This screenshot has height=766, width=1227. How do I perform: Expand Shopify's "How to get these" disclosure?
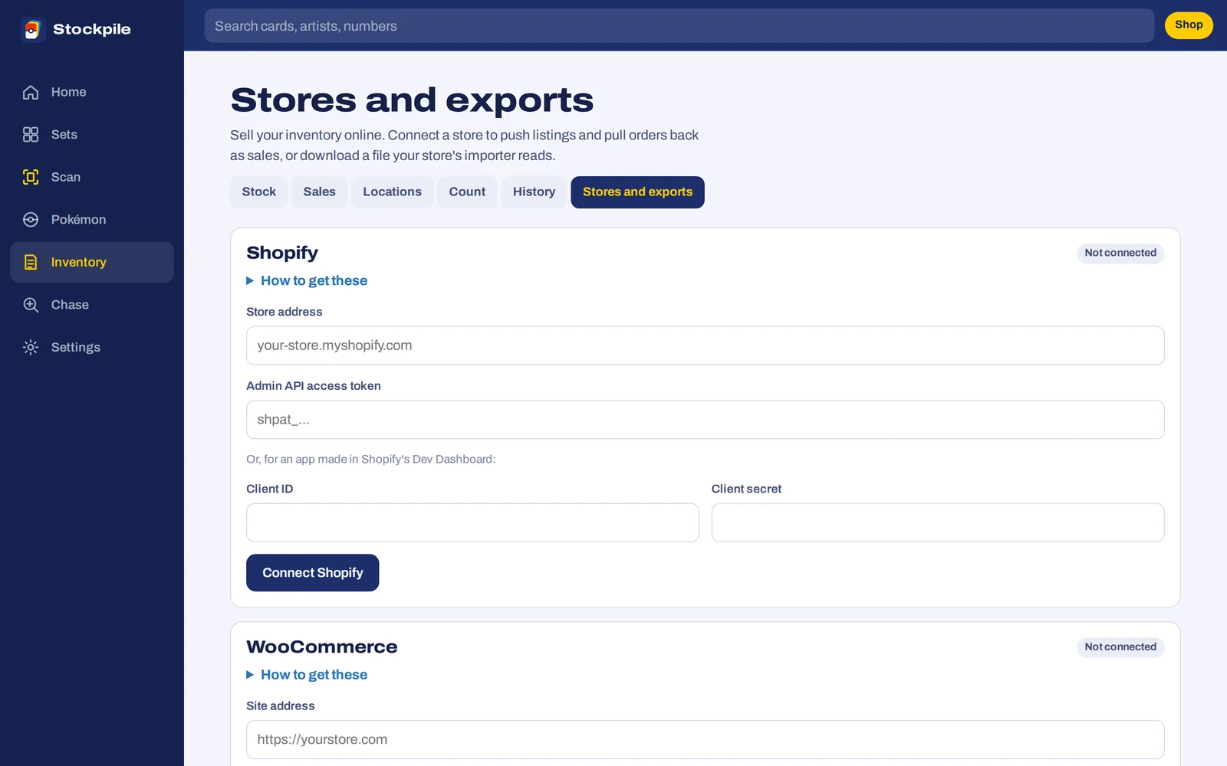[307, 280]
